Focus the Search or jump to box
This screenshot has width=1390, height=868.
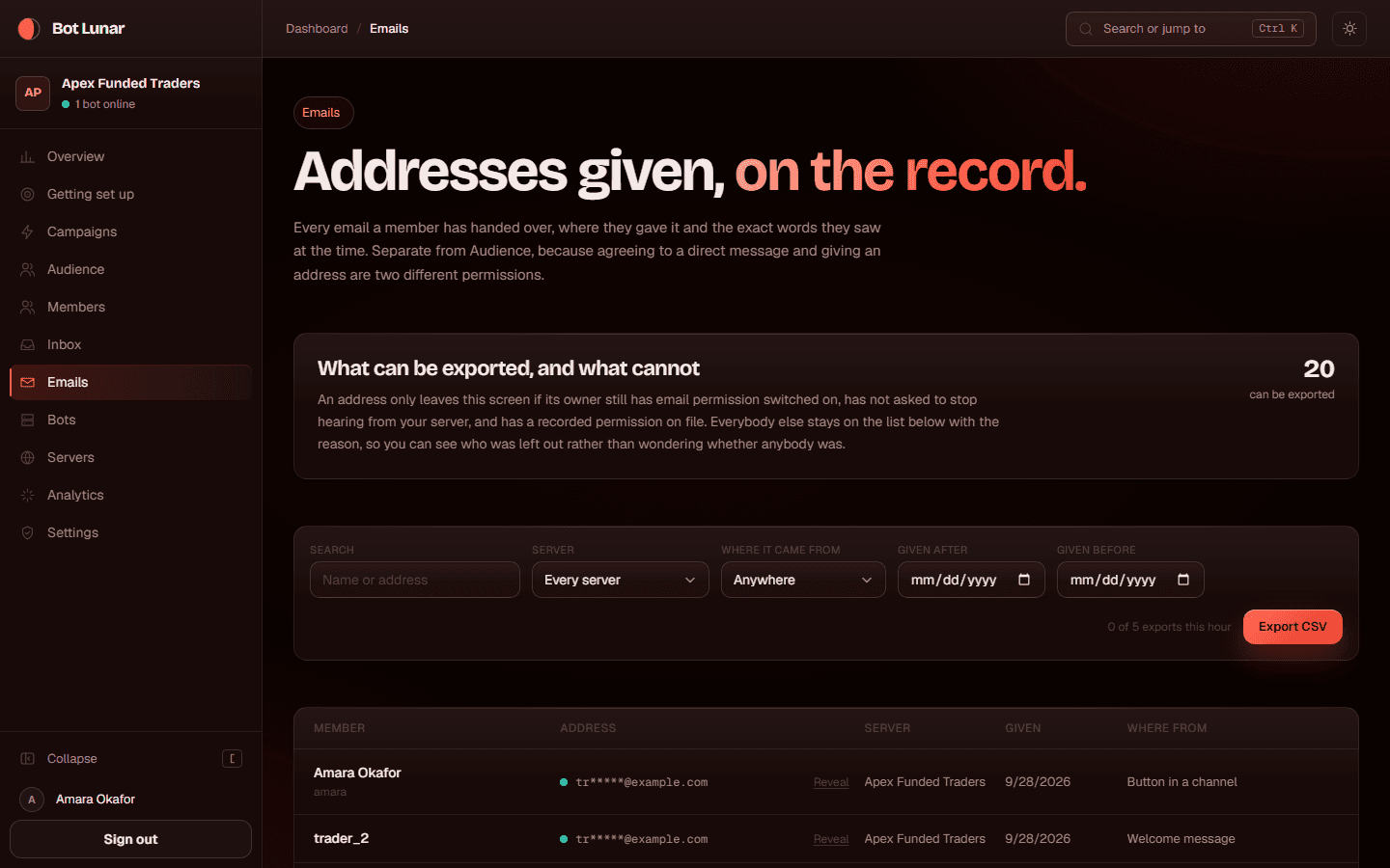pyautogui.click(x=1191, y=29)
